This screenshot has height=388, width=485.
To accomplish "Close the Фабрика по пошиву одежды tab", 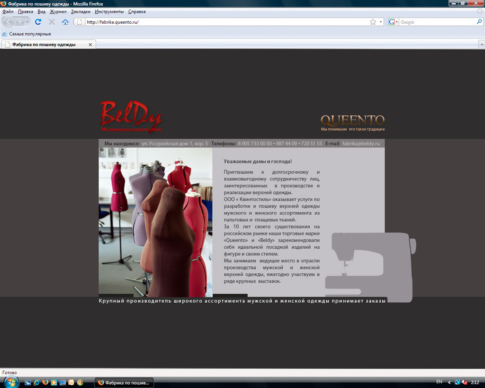I will tap(90, 45).
